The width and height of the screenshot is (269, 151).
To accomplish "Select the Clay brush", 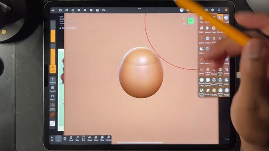I will (x=201, y=19).
